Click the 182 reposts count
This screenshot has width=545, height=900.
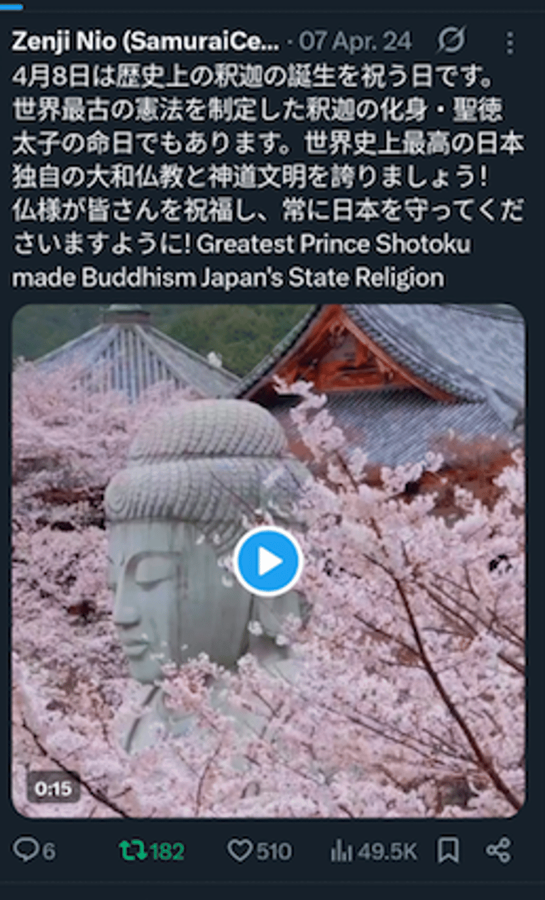[x=167, y=851]
